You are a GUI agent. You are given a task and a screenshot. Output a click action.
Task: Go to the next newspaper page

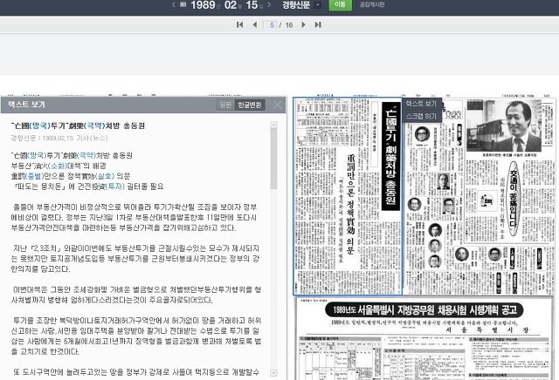pyautogui.click(x=303, y=24)
